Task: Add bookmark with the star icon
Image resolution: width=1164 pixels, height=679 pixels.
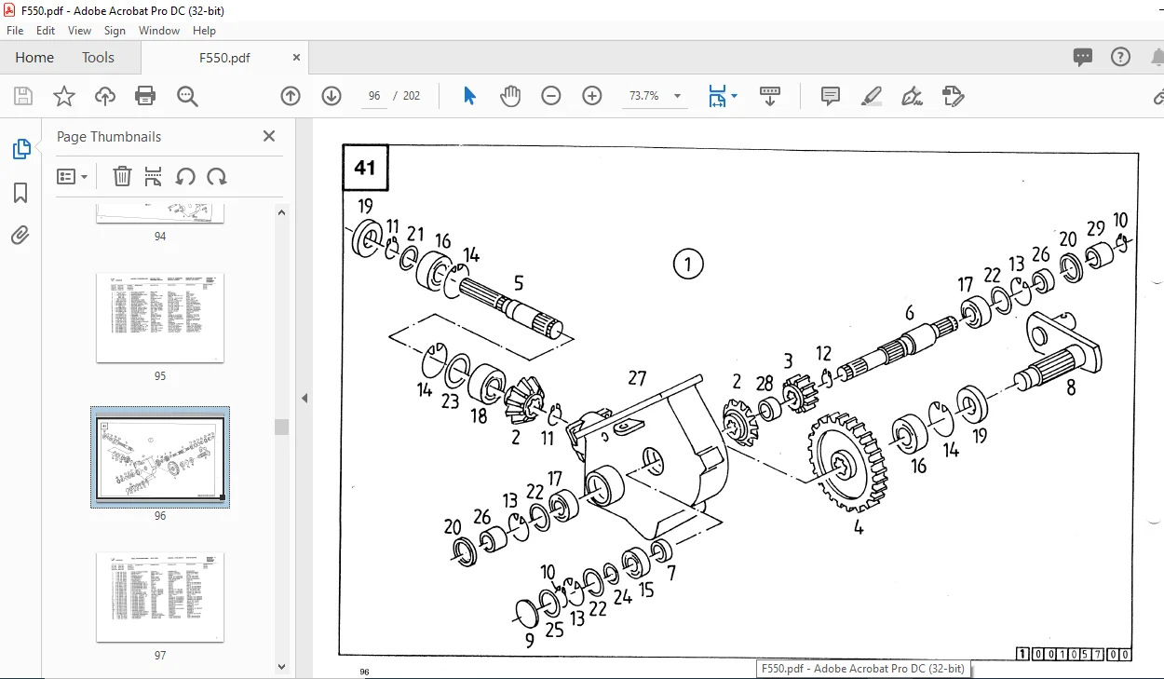Action: pyautogui.click(x=63, y=96)
